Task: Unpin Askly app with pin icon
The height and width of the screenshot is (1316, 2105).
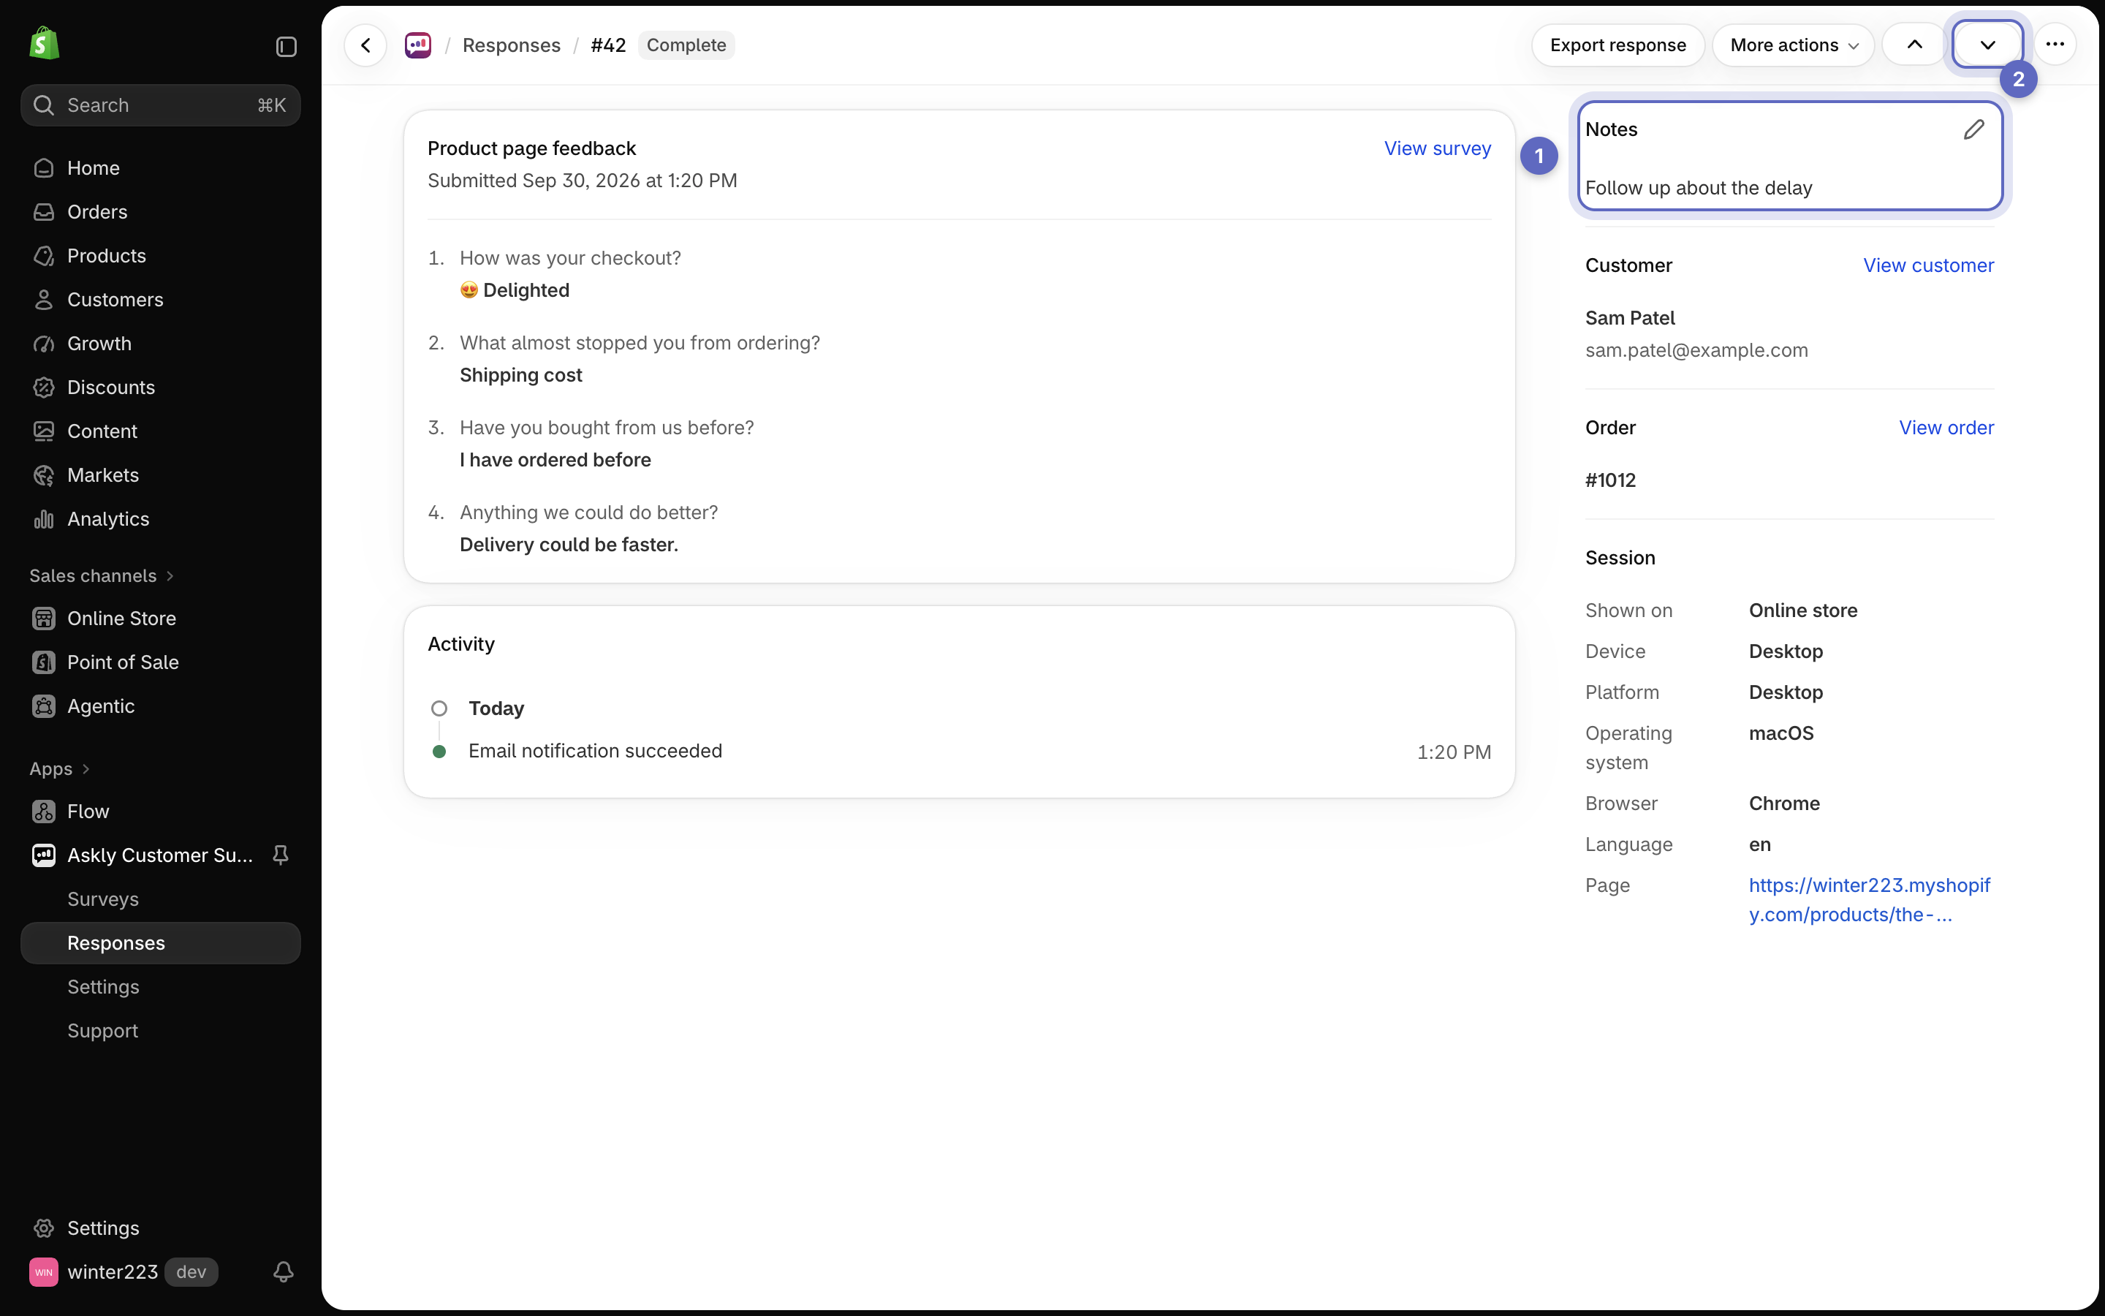Action: coord(280,855)
